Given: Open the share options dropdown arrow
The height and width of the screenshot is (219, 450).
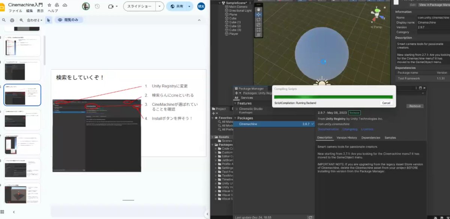Looking at the screenshot, I should (x=189, y=6).
